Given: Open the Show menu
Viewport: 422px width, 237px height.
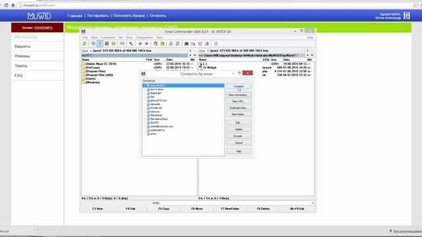Looking at the screenshot, I should tap(129, 38).
